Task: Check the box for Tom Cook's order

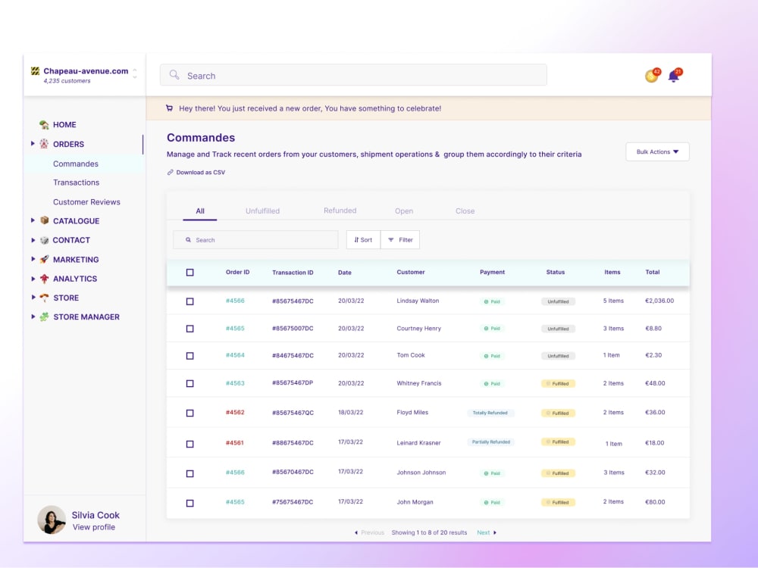Action: [x=190, y=356]
